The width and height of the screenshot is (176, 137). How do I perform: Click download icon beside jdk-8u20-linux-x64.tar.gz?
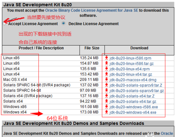coord(106,74)
